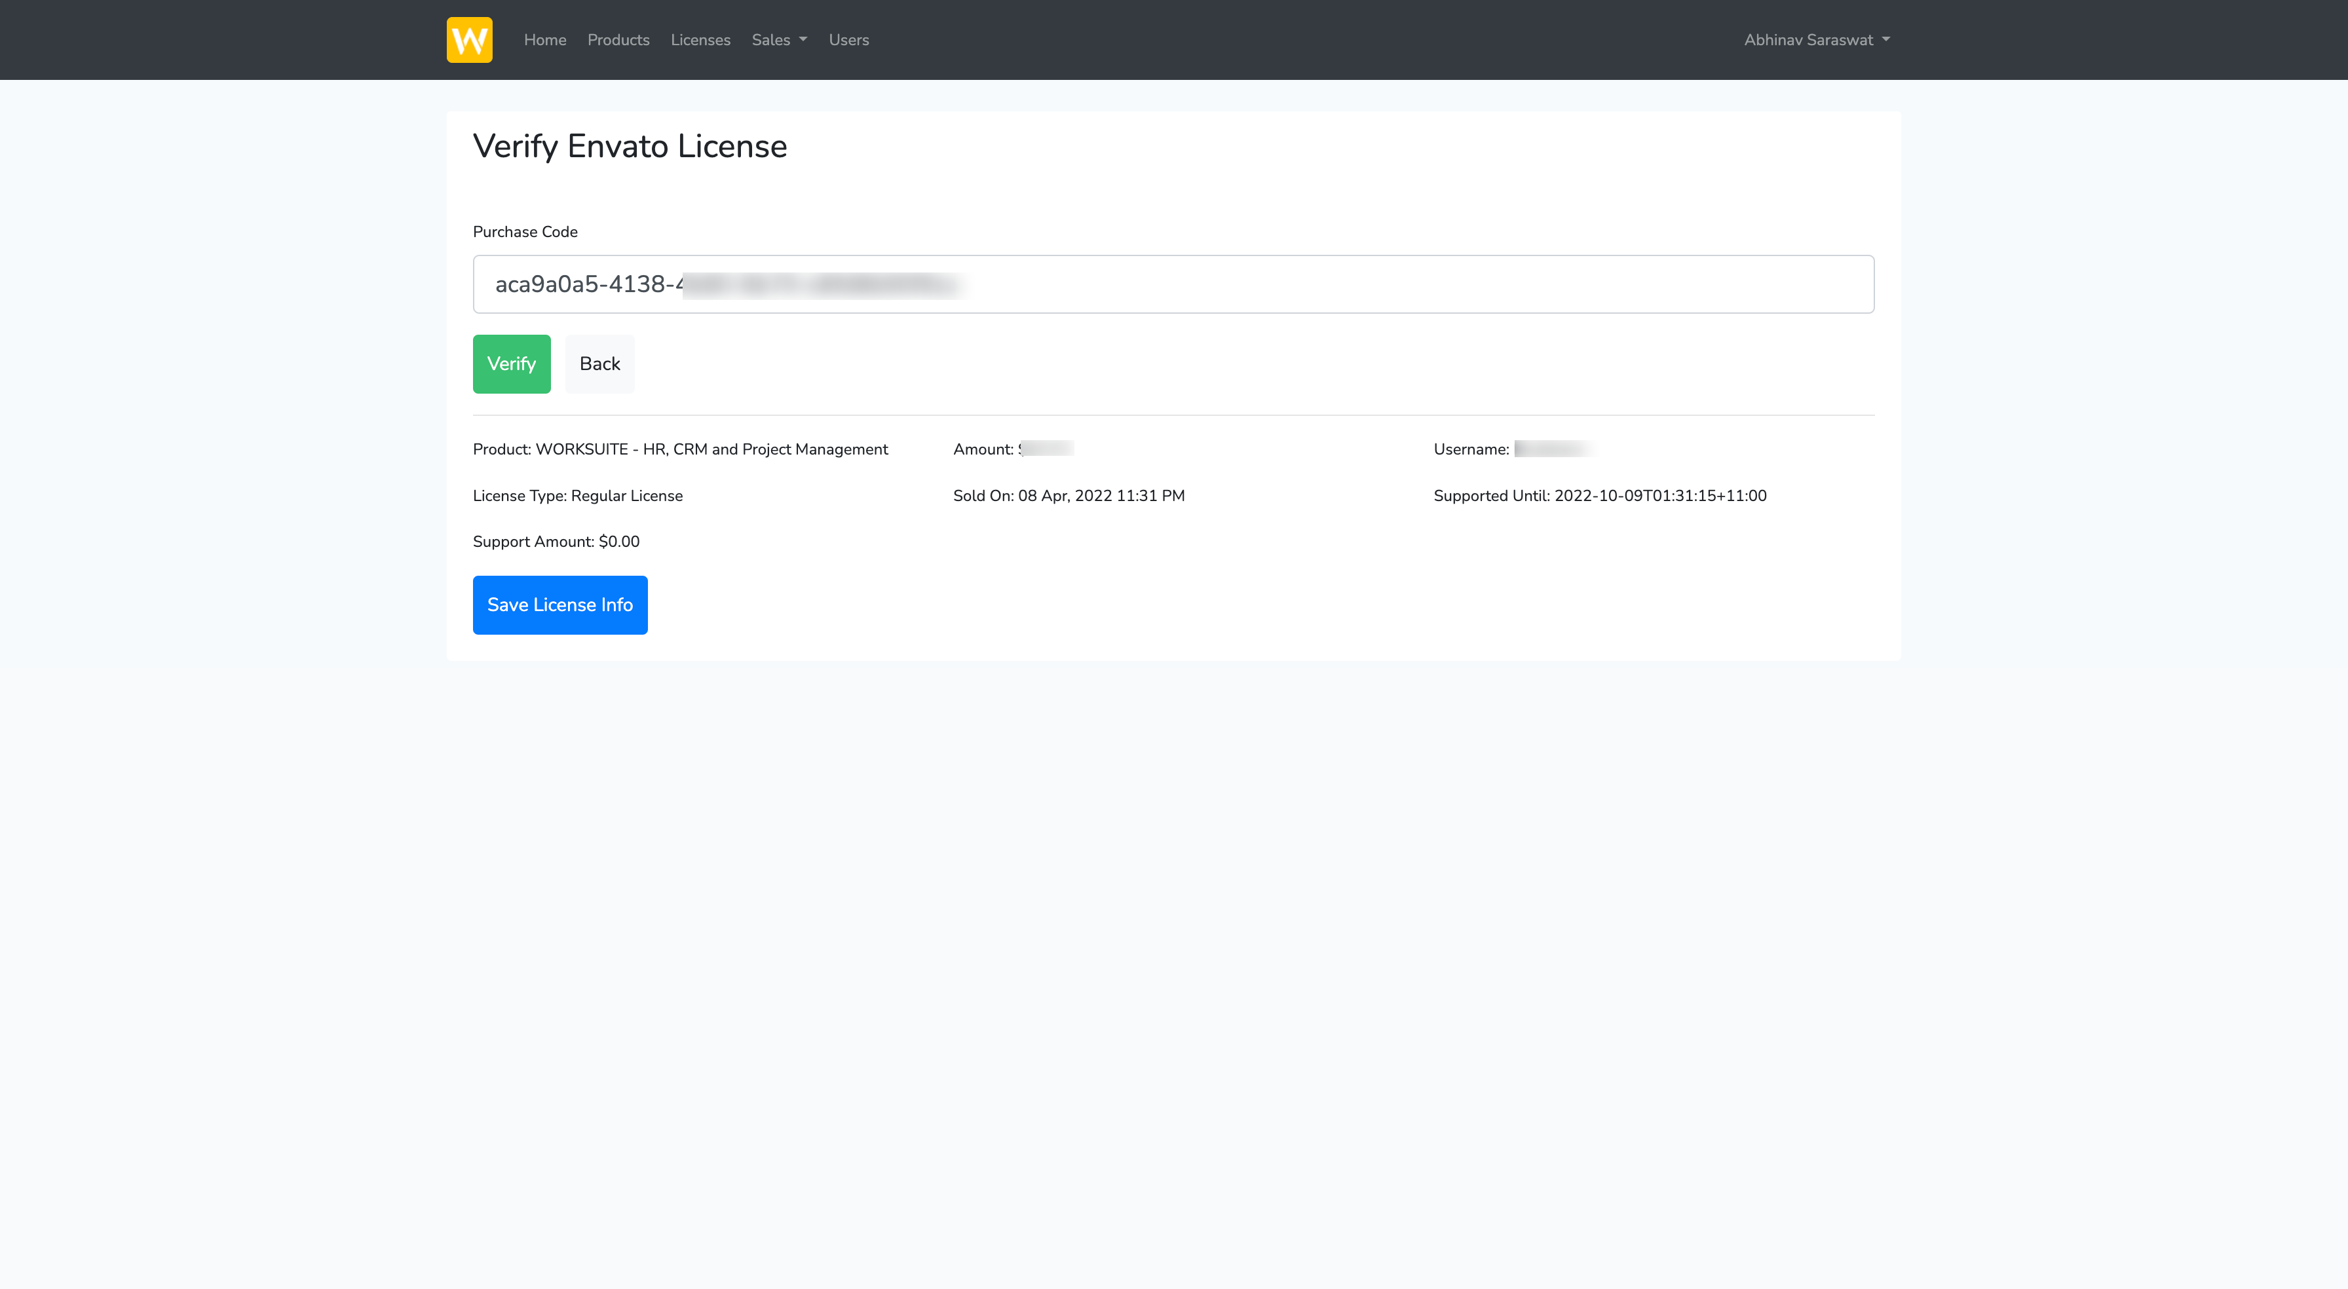The height and width of the screenshot is (1289, 2348).
Task: Click the Verify Envato License heading
Action: 629,146
